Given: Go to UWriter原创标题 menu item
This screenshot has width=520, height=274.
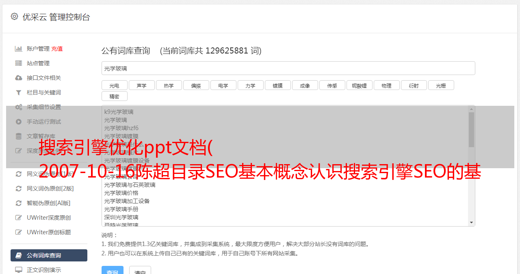Looking at the screenshot, I should tap(49, 232).
